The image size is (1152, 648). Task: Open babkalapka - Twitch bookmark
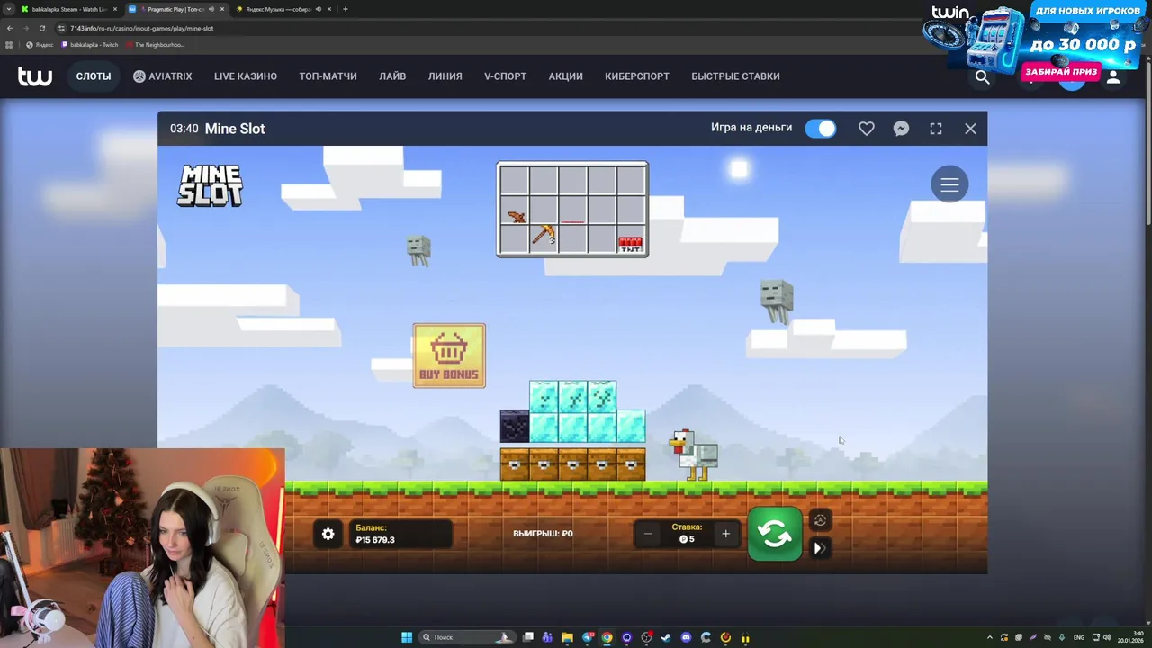(x=90, y=44)
